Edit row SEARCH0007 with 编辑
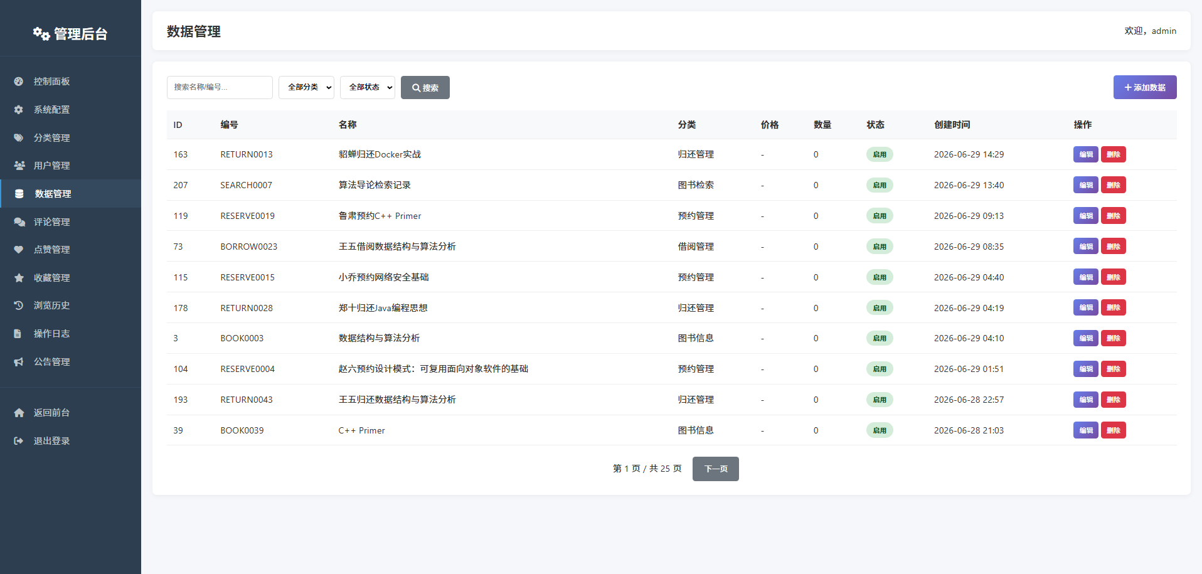Image resolution: width=1202 pixels, height=574 pixels. [x=1086, y=185]
